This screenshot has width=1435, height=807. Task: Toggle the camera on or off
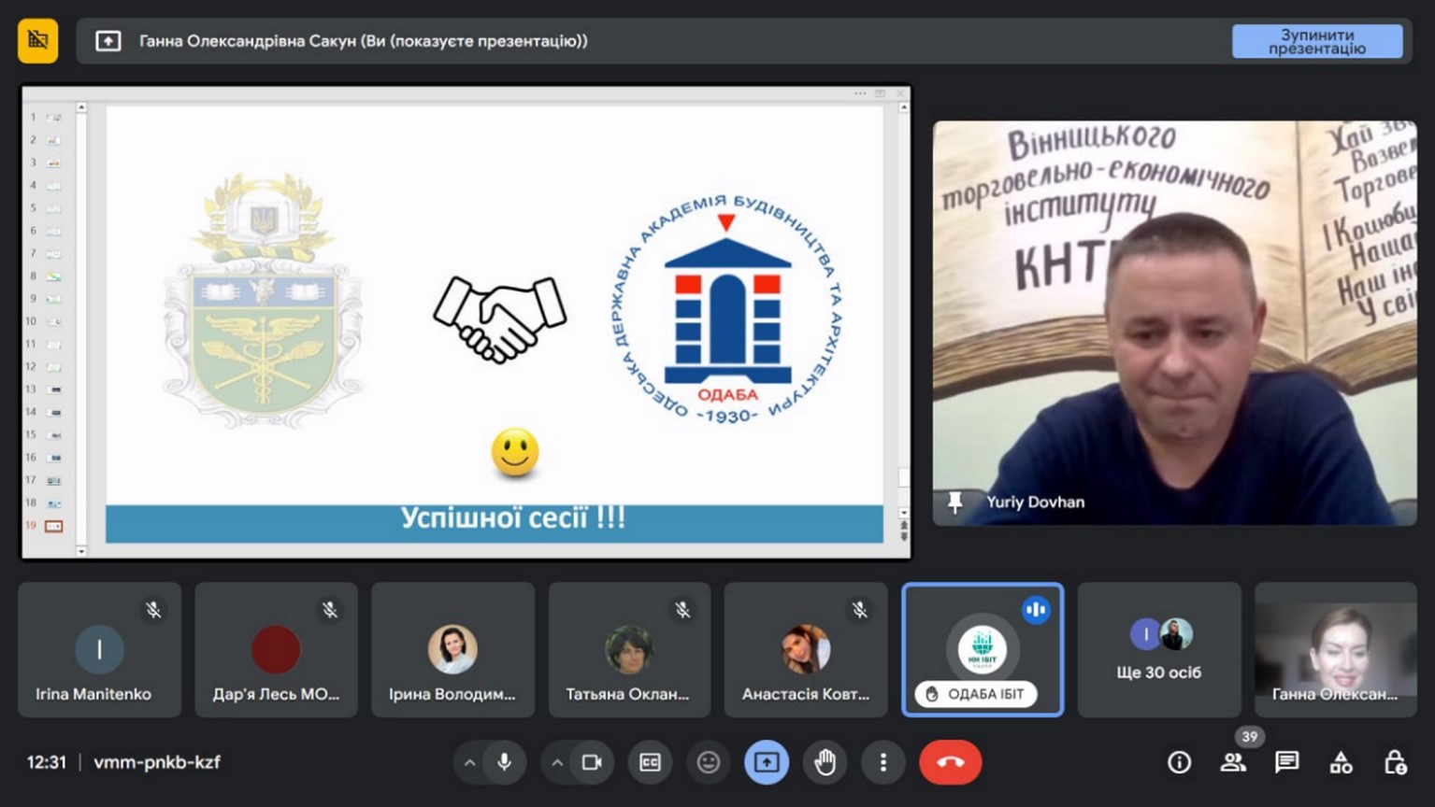[x=592, y=762]
